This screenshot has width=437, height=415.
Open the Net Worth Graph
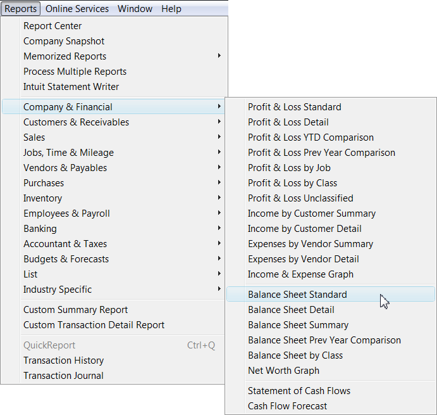coord(283,371)
